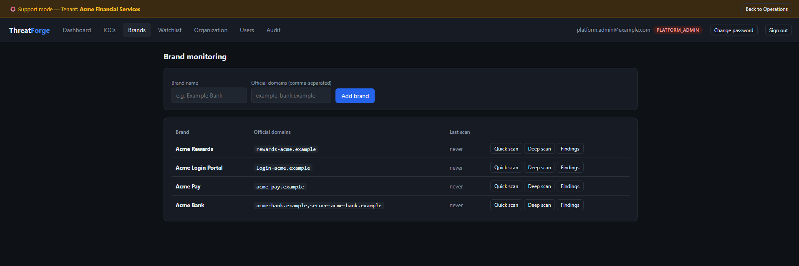Click the Change password button
This screenshot has width=799, height=266.
tap(733, 30)
